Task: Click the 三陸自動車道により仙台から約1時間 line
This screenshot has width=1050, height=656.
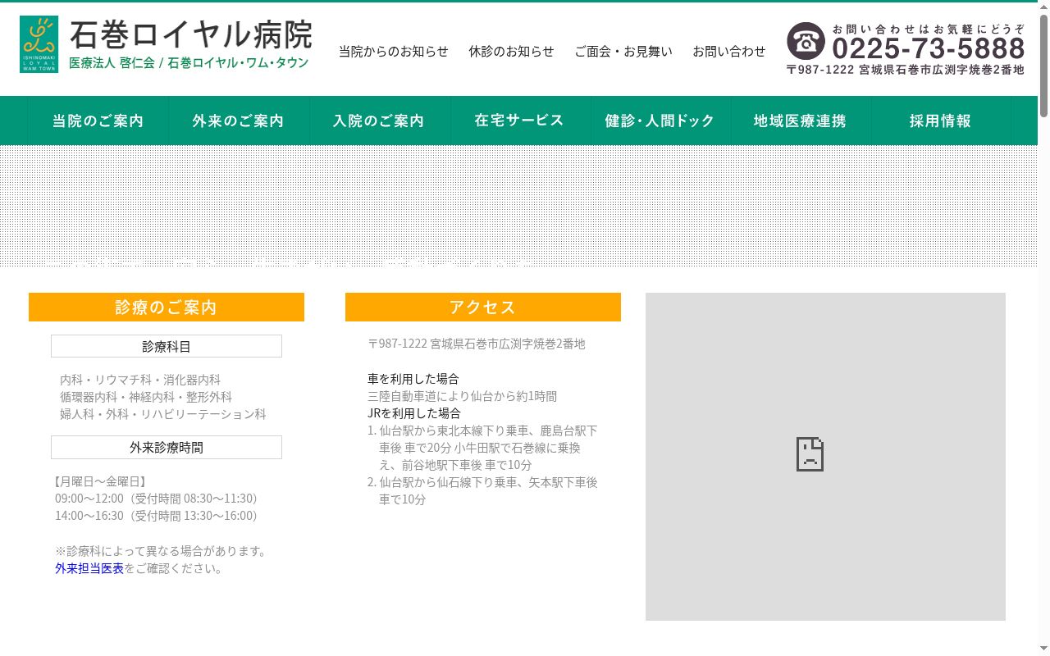Action: [x=463, y=396]
